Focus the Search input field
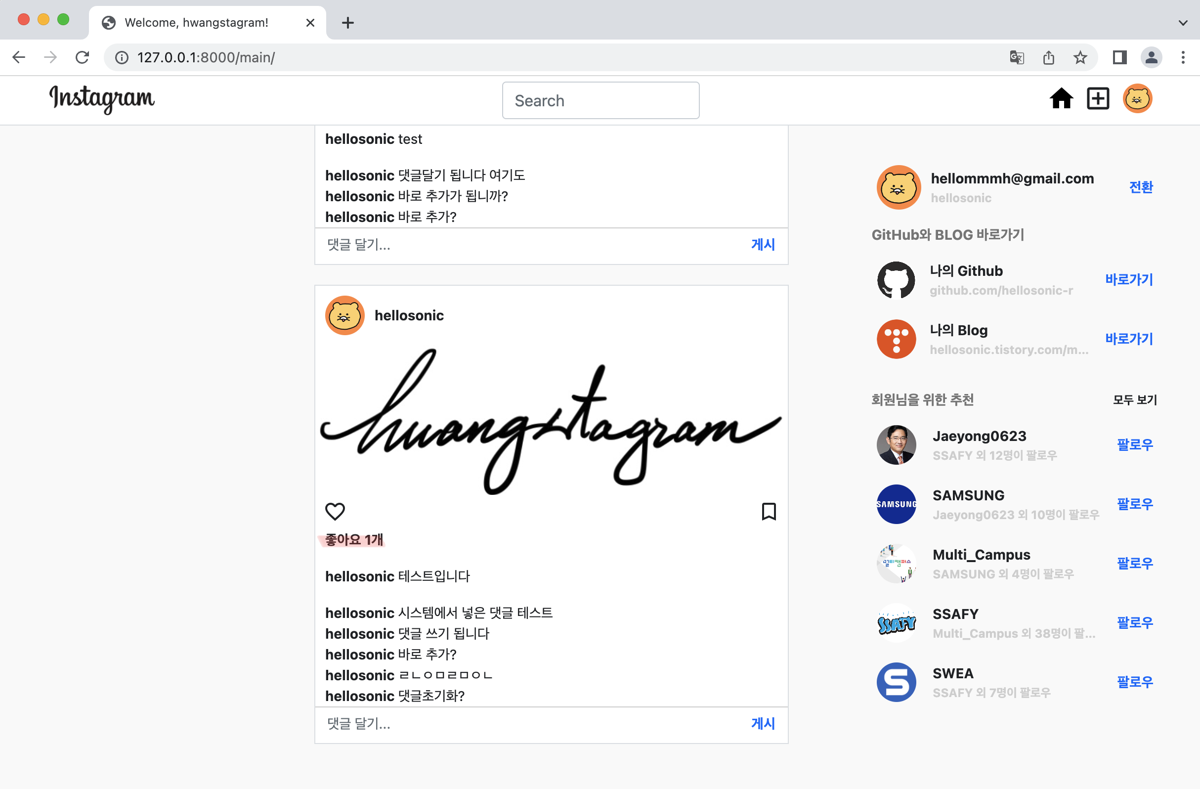This screenshot has width=1200, height=789. click(x=600, y=100)
